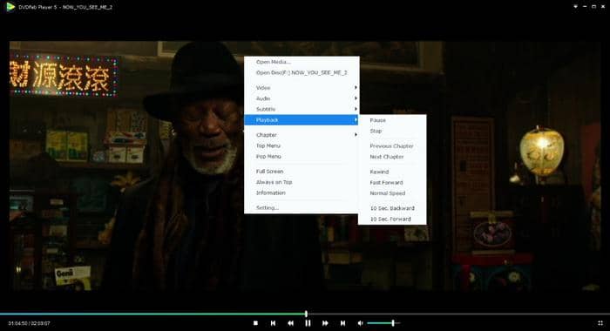610x331 pixels.
Task: Click the fast forward icon in control bar
Action: click(325, 323)
